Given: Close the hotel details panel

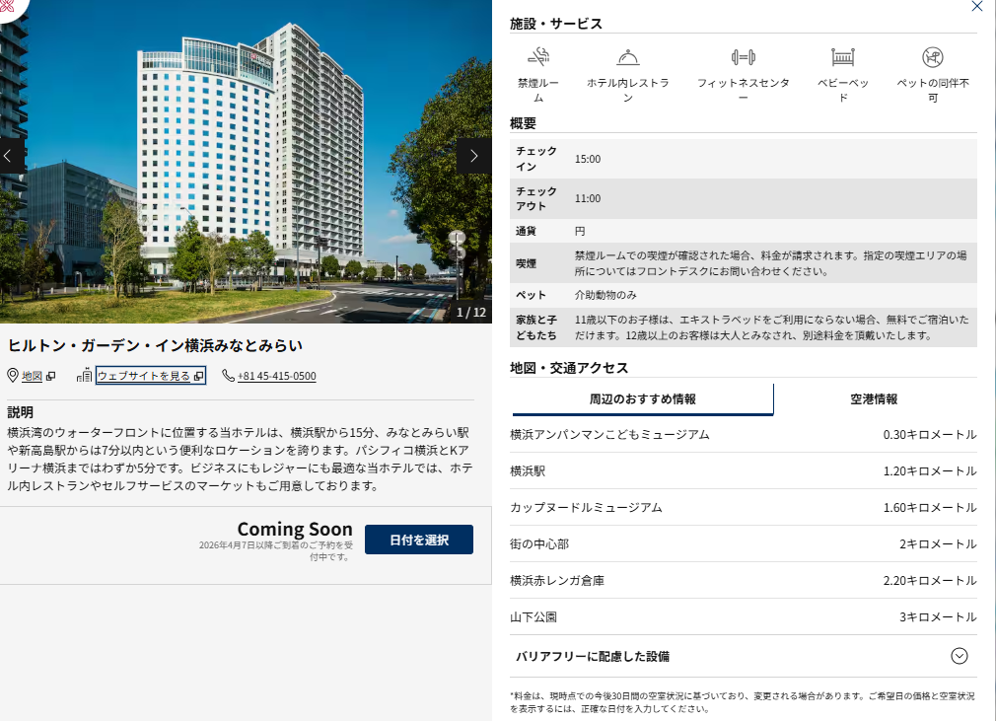Looking at the screenshot, I should (x=977, y=6).
